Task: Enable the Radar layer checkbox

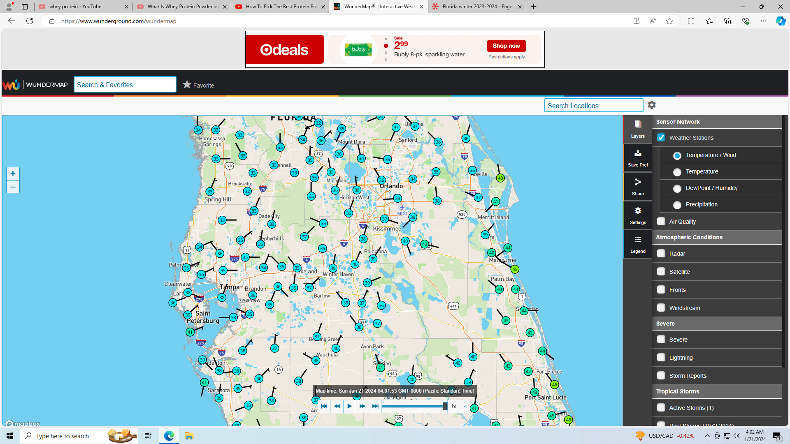Action: (x=661, y=254)
